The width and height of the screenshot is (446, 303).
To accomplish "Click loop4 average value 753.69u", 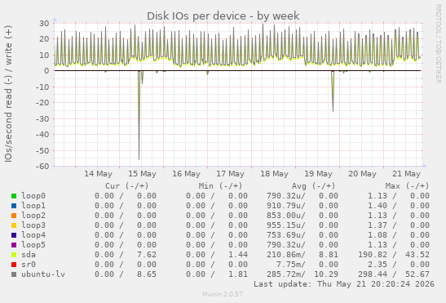I will (286, 235).
